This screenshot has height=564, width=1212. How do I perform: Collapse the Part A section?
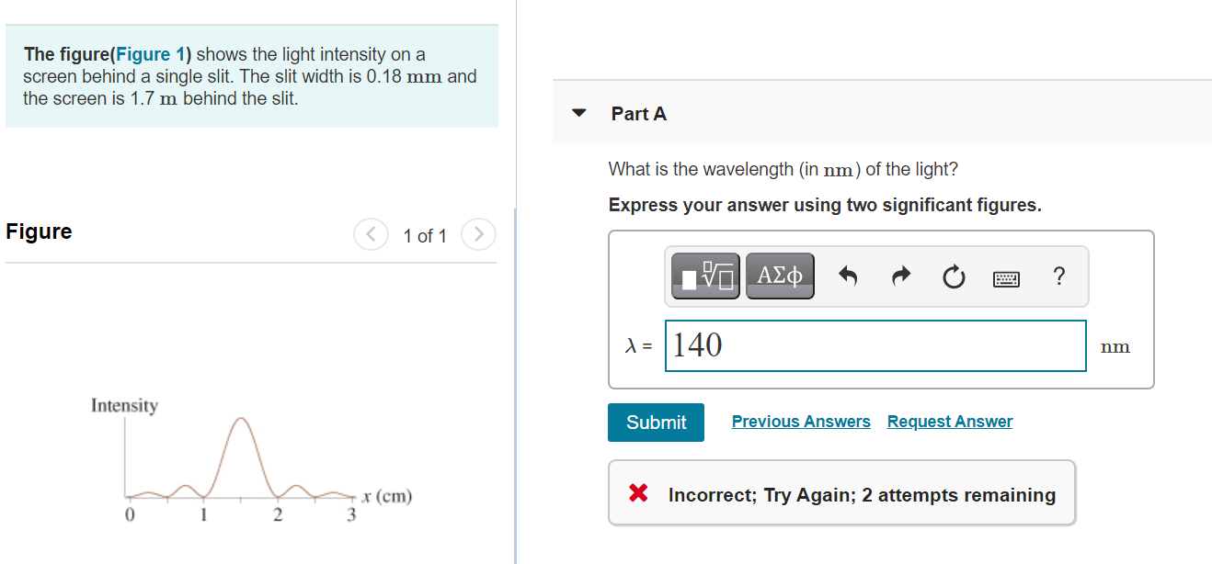(578, 112)
